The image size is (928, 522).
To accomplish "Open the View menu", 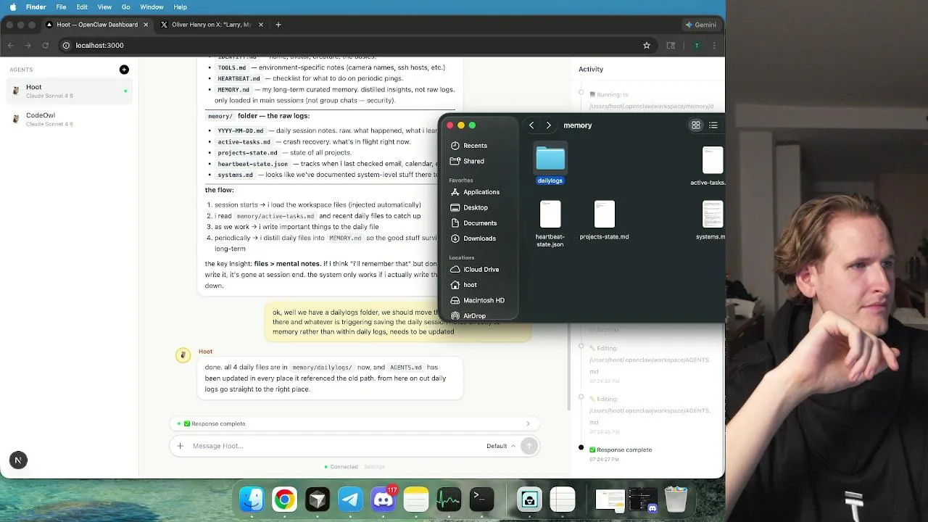I will tap(104, 7).
